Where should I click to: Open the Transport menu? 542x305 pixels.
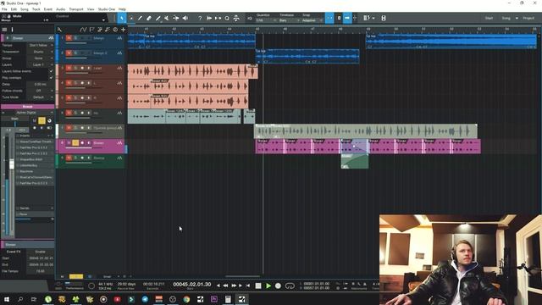(x=76, y=9)
